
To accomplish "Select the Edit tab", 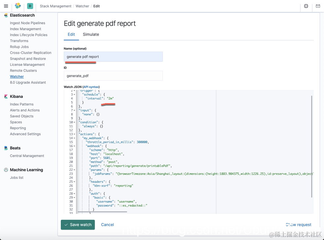I will pyautogui.click(x=71, y=34).
